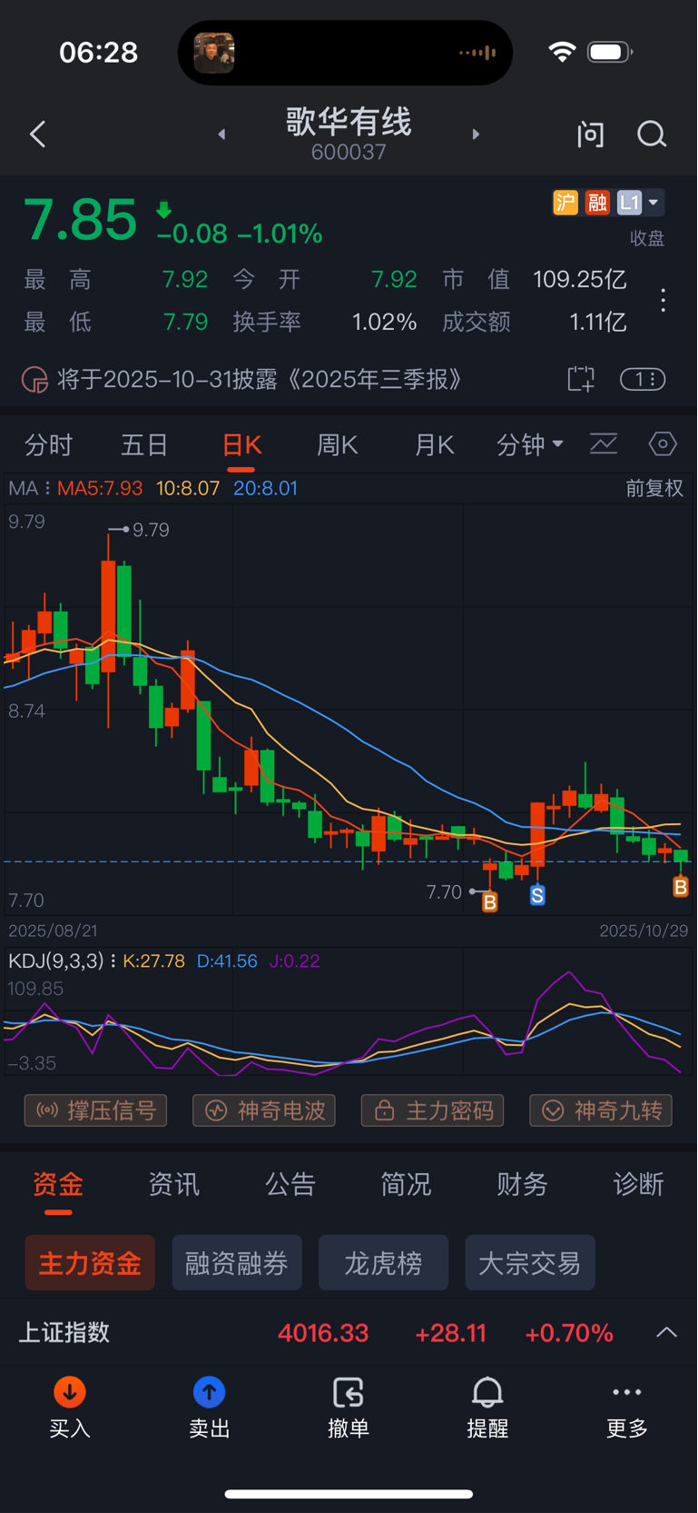
Task: Tap the status bar clock 06:28
Action: point(99,53)
